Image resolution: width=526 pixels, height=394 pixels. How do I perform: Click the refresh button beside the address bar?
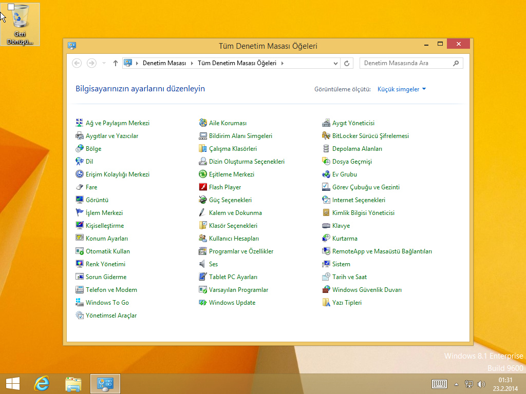coord(347,63)
